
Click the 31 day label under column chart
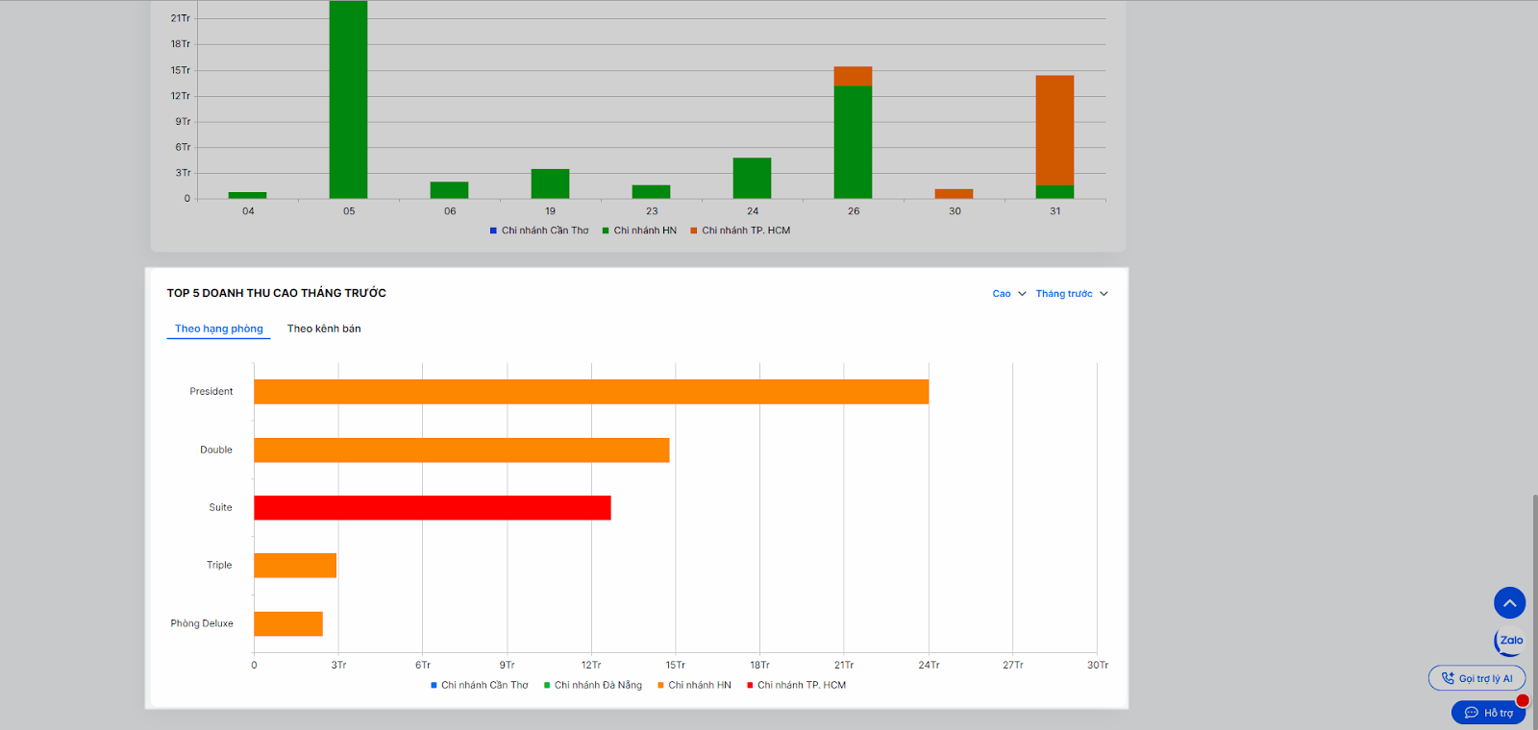click(1055, 211)
